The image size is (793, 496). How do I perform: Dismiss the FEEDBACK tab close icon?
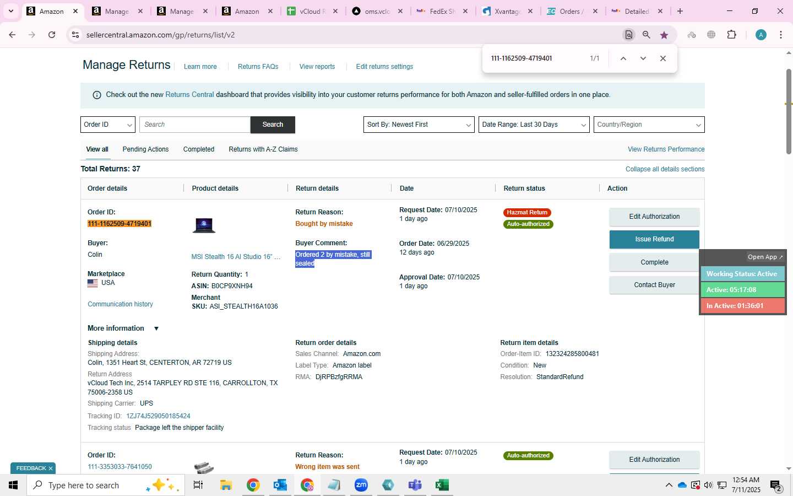51,468
